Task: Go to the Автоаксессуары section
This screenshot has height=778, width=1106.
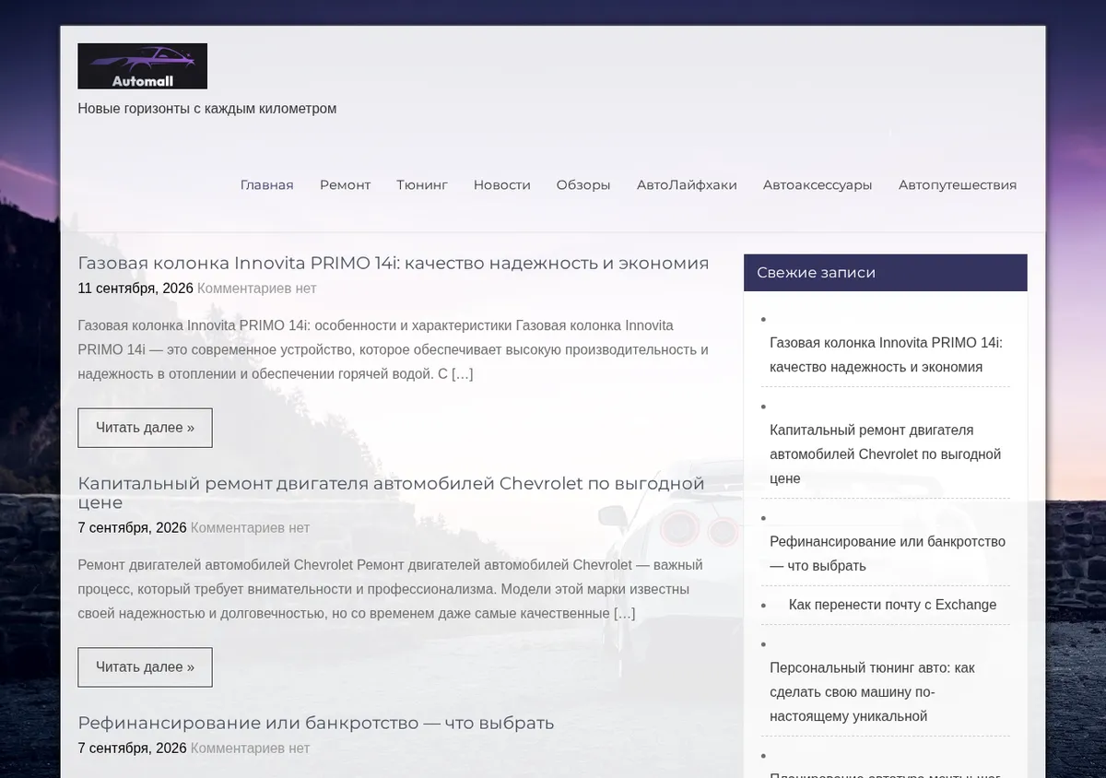Action: [818, 184]
